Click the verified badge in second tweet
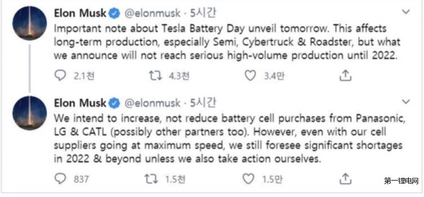This screenshot has height=197, width=424. [x=114, y=103]
